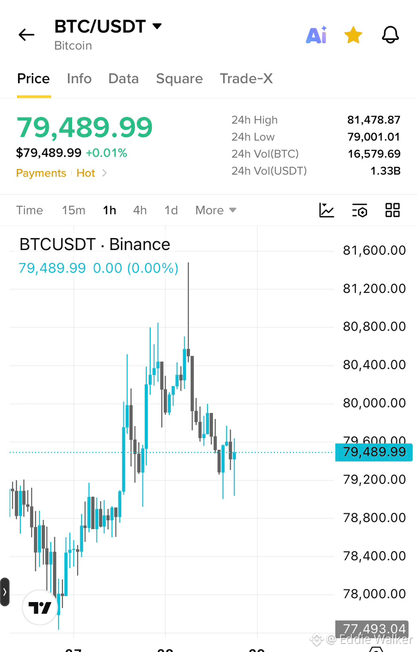Click the +0.01% change percentage
Viewport: 417px width, 652px height.
(x=106, y=153)
